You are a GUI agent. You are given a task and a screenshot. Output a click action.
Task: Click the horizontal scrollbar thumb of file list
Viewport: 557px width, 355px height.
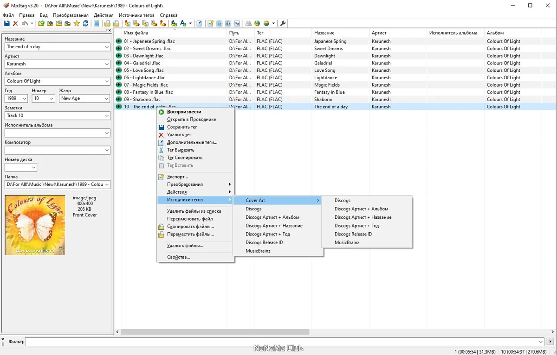(x=215, y=332)
